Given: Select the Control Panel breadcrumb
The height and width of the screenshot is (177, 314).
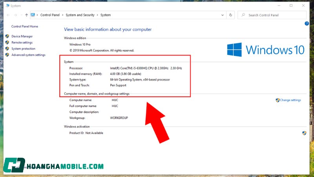Looking at the screenshot, I should click(x=50, y=15).
